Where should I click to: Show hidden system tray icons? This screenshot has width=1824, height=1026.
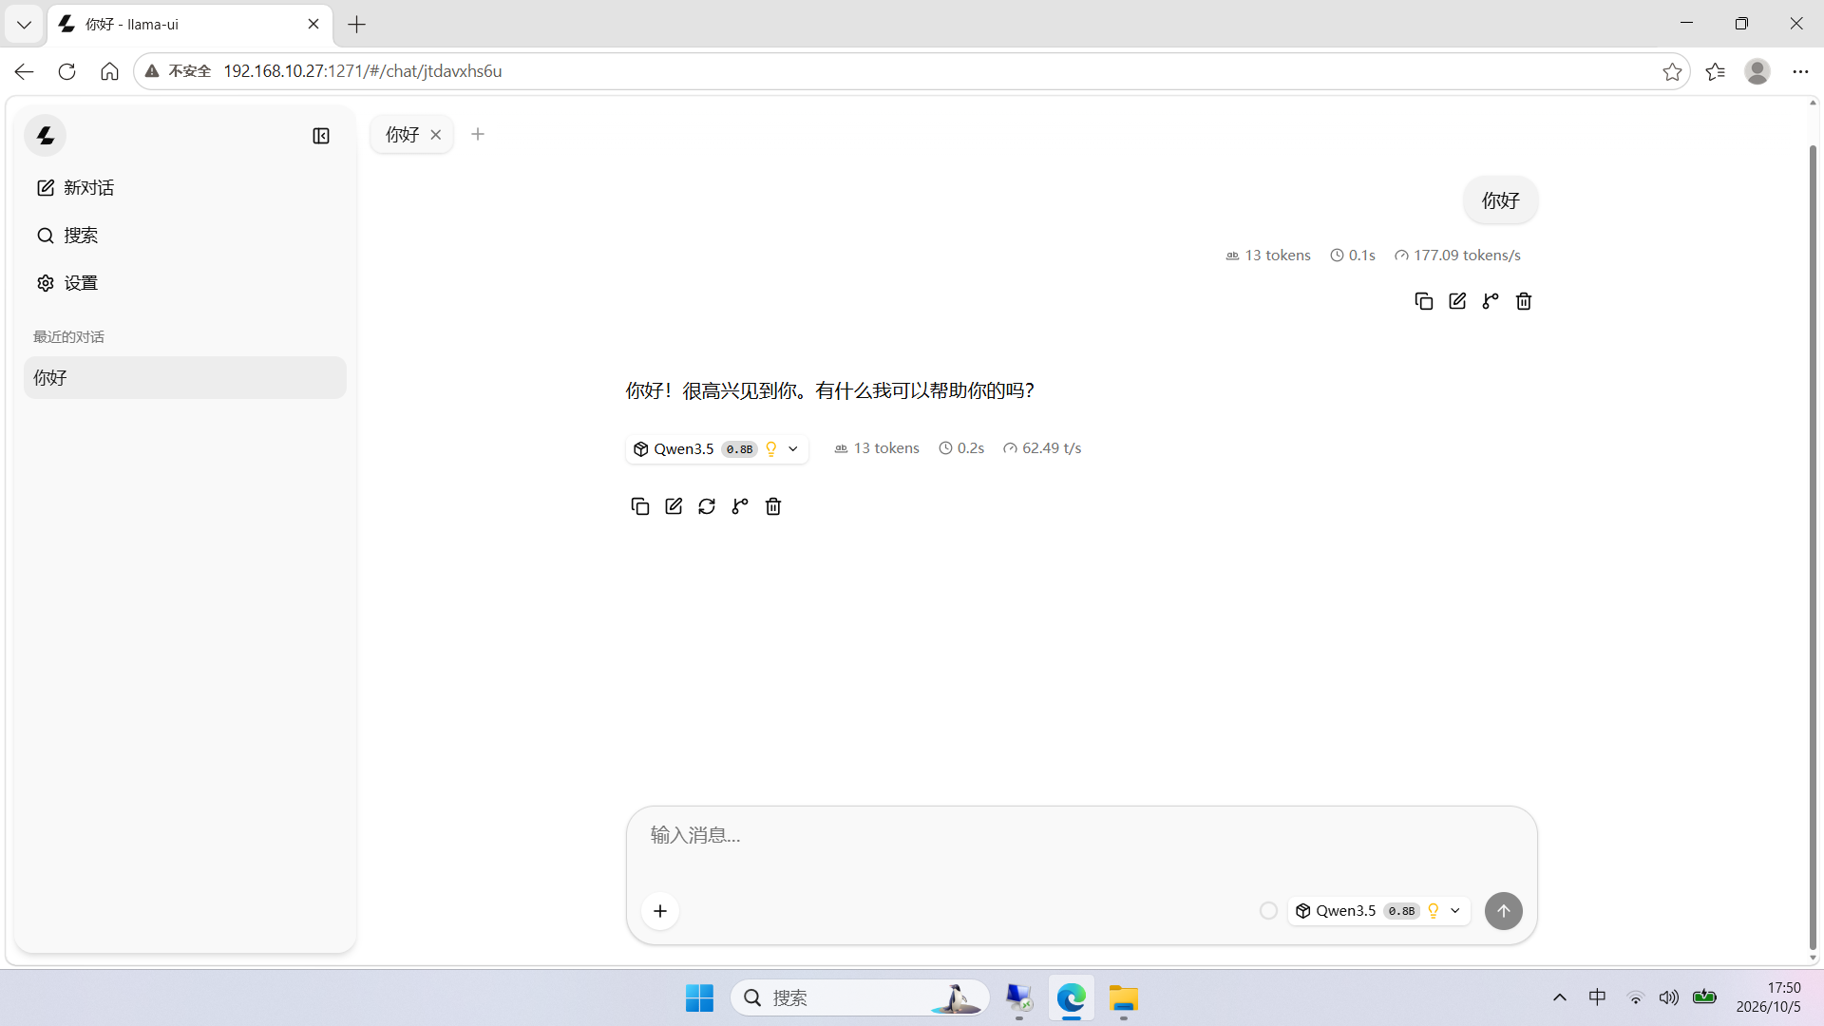click(1560, 997)
